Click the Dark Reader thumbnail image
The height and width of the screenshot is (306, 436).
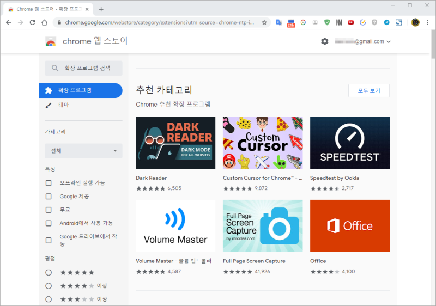tap(175, 143)
